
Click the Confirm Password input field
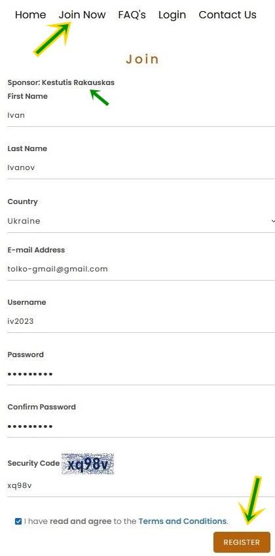click(x=141, y=426)
